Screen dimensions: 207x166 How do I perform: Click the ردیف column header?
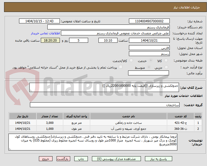198,116
